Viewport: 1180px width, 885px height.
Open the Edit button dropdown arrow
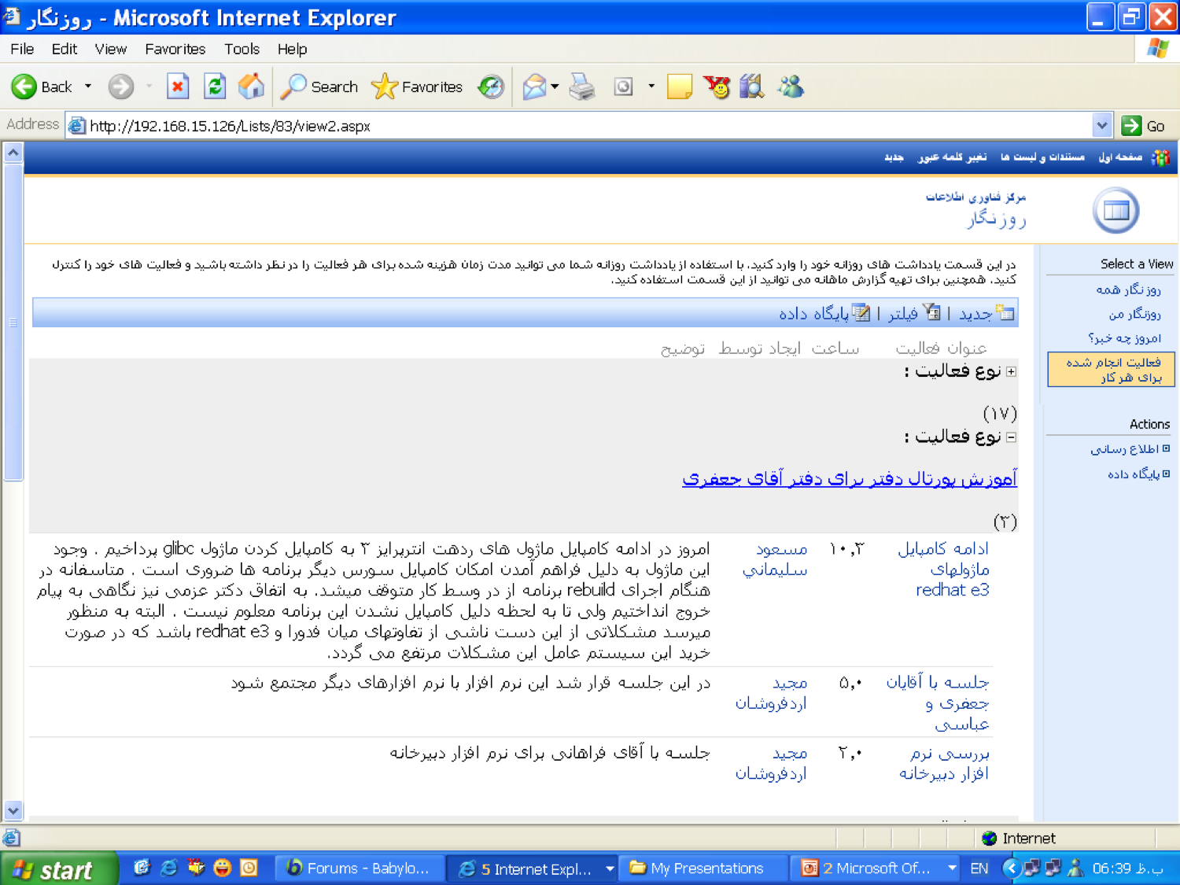pyautogui.click(x=651, y=87)
